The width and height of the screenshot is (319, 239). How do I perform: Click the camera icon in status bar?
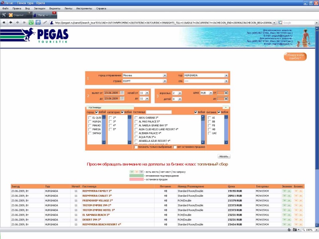tap(295, 230)
